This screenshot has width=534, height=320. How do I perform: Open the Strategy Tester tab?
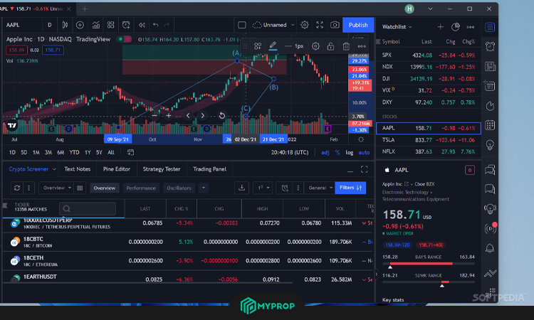[x=162, y=169]
